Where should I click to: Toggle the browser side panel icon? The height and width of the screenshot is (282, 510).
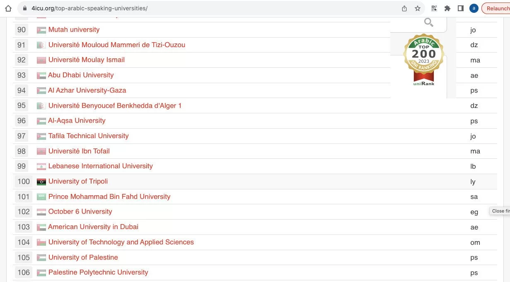(x=460, y=8)
